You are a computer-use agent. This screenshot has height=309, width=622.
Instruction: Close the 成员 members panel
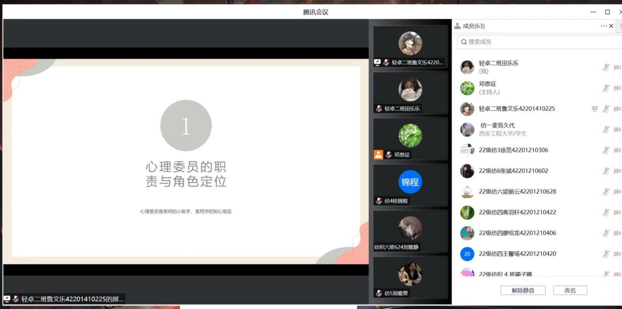(611, 26)
